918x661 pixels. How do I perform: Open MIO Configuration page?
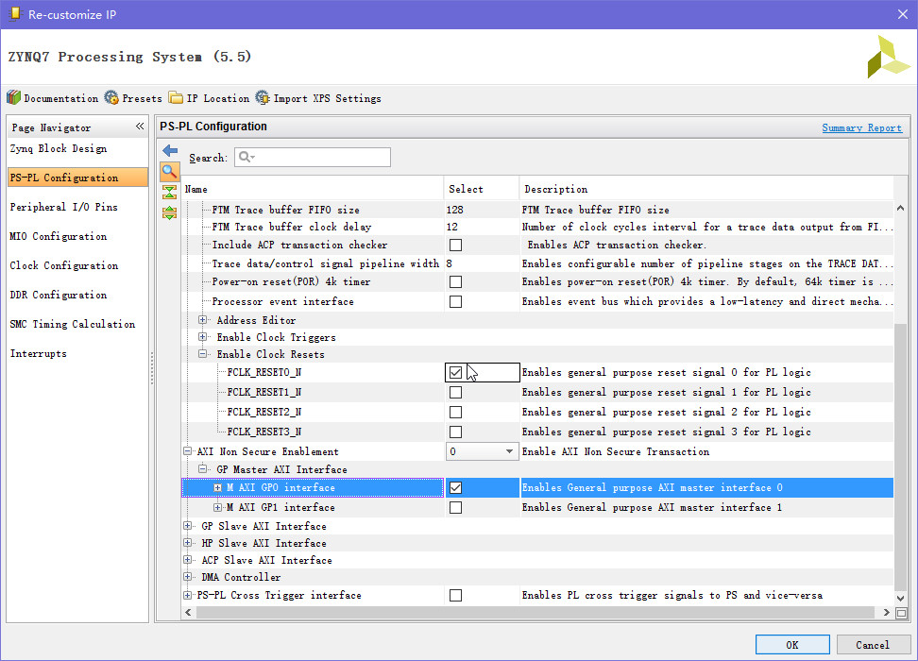(59, 236)
